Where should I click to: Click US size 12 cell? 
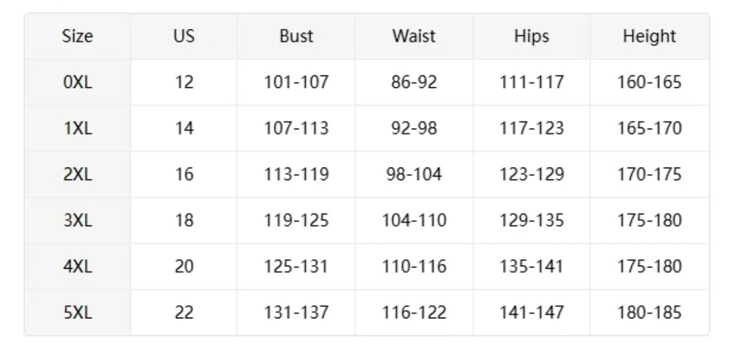[184, 82]
